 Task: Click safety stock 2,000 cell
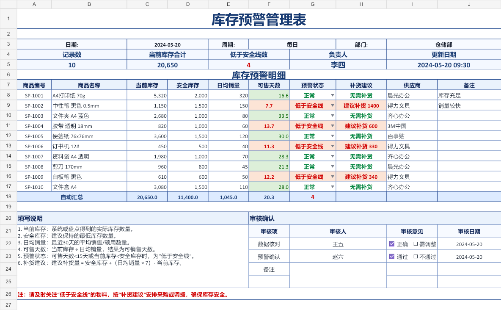click(x=187, y=95)
